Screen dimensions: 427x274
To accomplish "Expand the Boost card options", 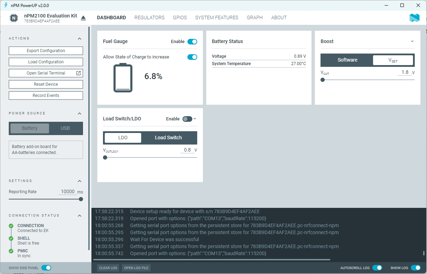I will (412, 41).
